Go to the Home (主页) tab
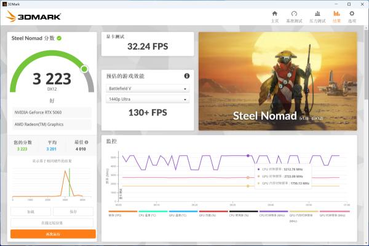The width and height of the screenshot is (369, 246). point(275,17)
